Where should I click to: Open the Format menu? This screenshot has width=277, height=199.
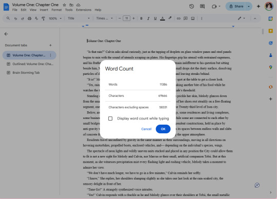(56, 10)
